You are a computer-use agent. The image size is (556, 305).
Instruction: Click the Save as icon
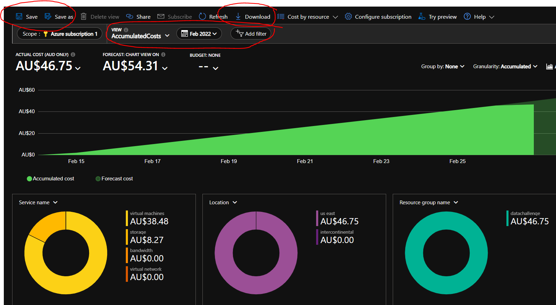tap(48, 17)
